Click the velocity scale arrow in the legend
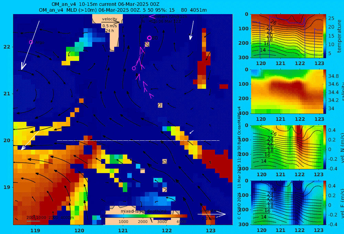 pyautogui.click(x=111, y=22)
